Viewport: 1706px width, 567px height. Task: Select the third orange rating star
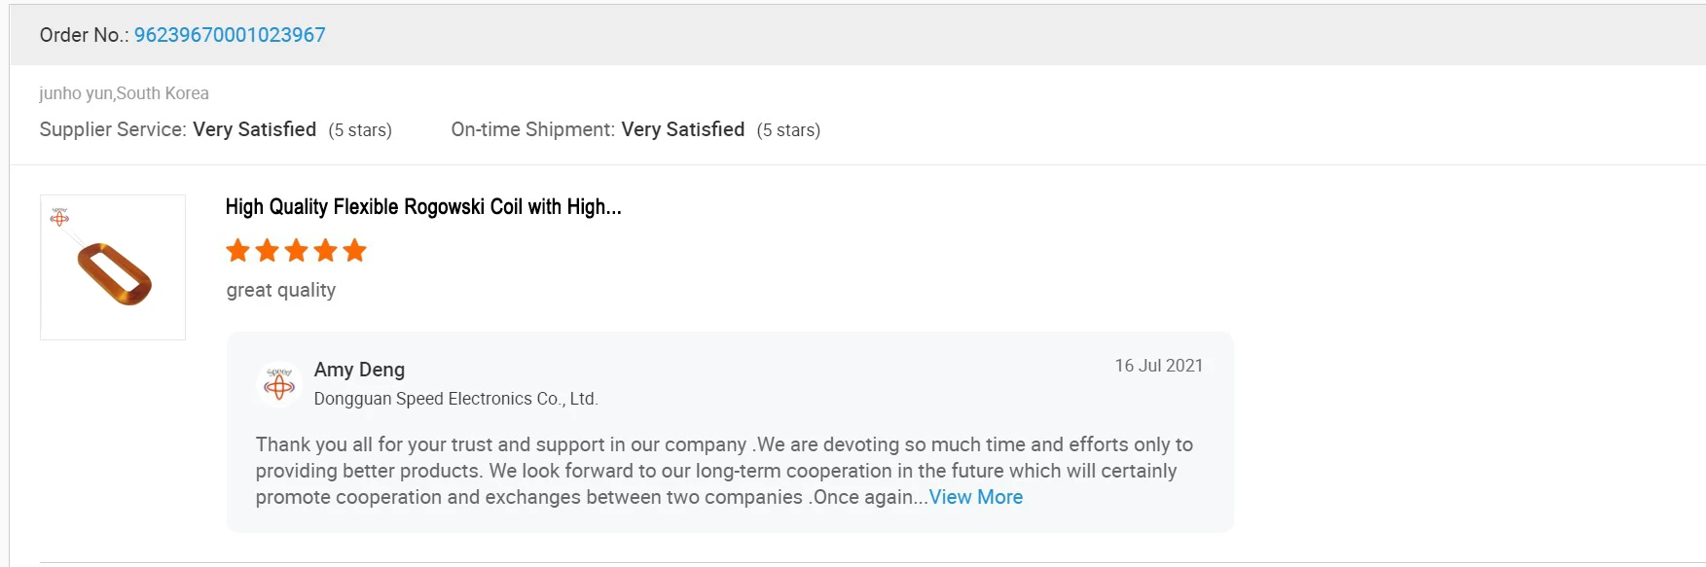tap(297, 251)
